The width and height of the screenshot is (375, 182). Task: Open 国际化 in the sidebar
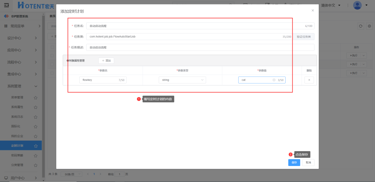pyautogui.click(x=15, y=126)
